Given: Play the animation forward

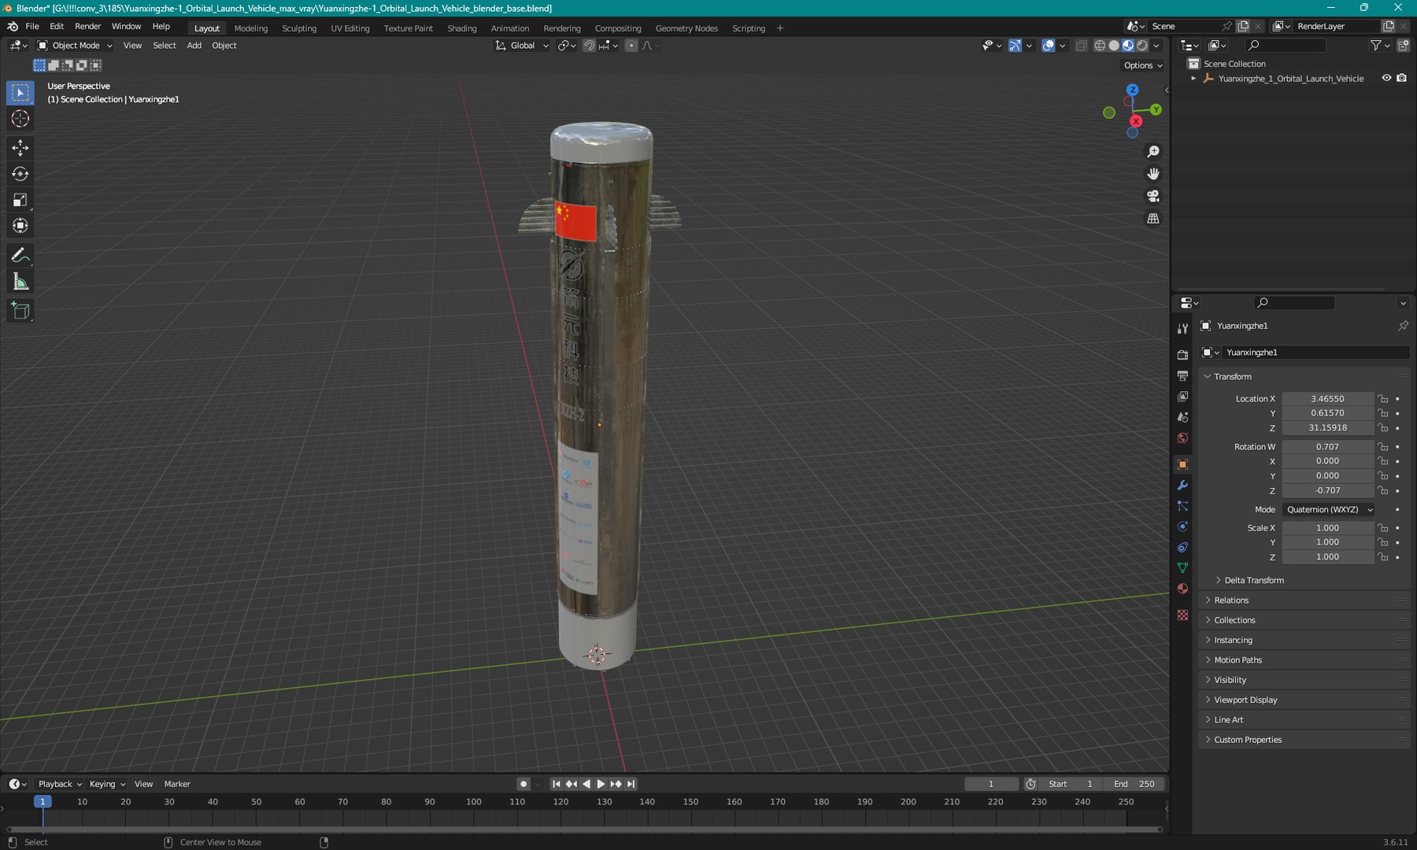Looking at the screenshot, I should point(601,784).
